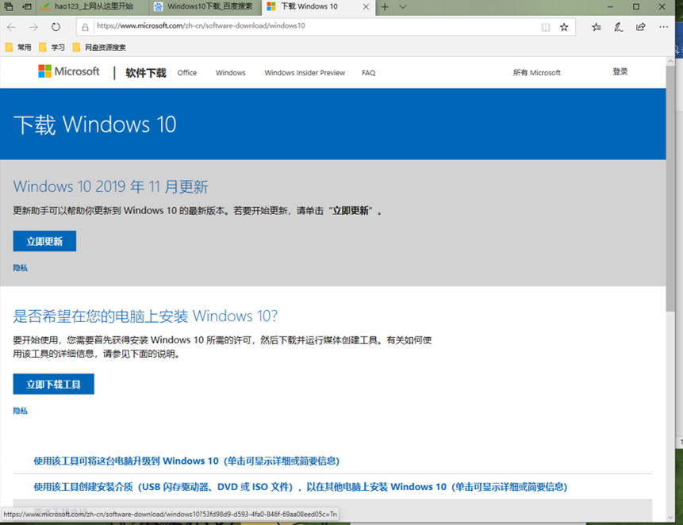Share this page via share icon
The height and width of the screenshot is (525, 683).
(x=640, y=27)
